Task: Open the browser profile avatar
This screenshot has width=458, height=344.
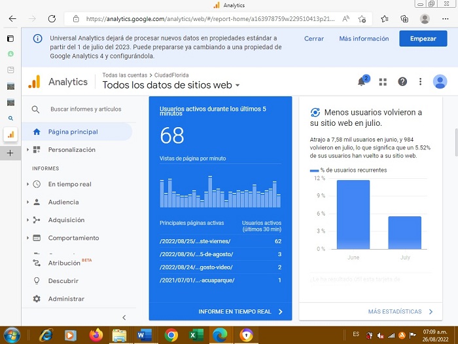Action: (425, 19)
